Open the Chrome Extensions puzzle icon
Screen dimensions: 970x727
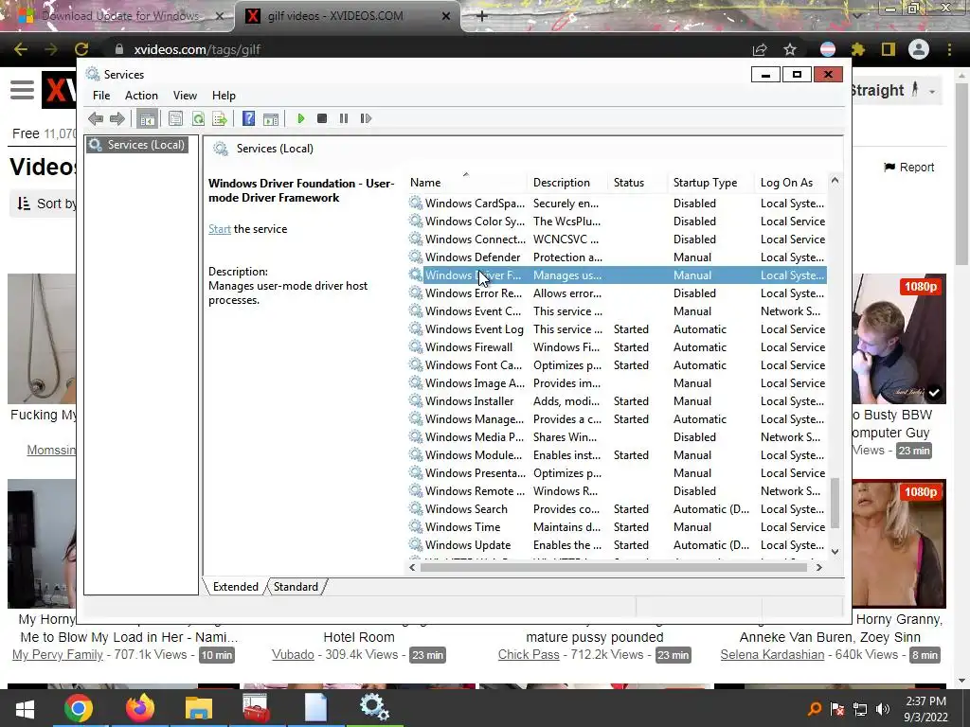tap(858, 49)
